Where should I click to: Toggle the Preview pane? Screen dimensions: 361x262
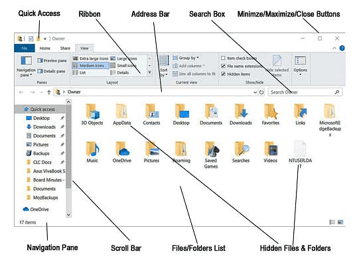[x=52, y=60]
